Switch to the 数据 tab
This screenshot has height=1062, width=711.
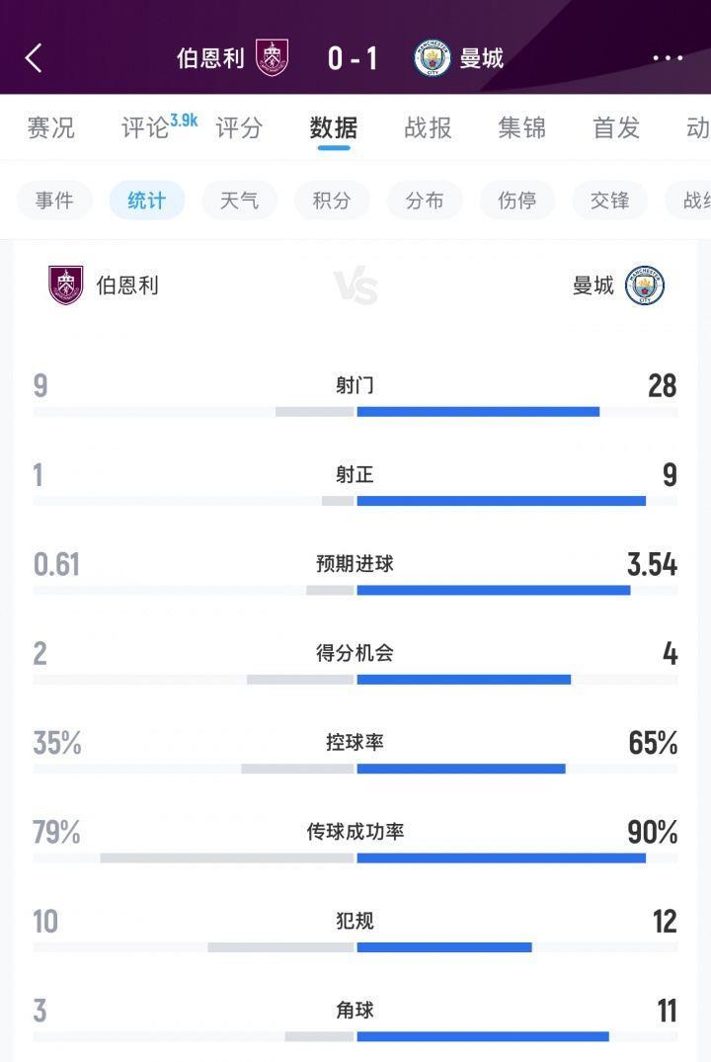coord(332,127)
